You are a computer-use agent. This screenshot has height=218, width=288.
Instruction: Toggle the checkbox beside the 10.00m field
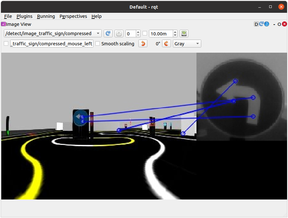(145, 34)
